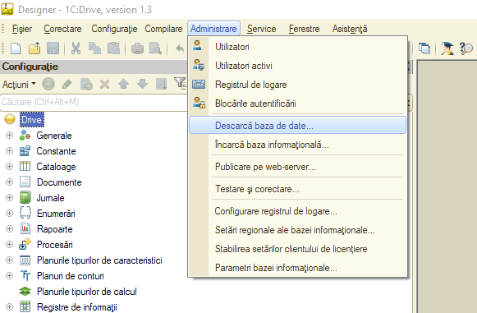Open the Utilizatori activi menu entry
This screenshot has width=477, height=313.
pyautogui.click(x=297, y=66)
